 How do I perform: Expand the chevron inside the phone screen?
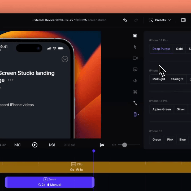pyautogui.click(x=65, y=59)
